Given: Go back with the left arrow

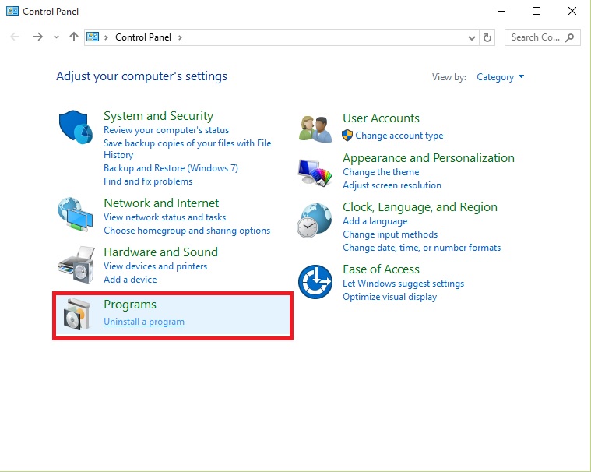Looking at the screenshot, I should [x=15, y=37].
